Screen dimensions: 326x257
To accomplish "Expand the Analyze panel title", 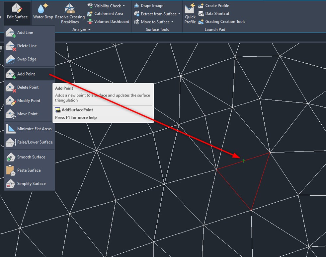I will click(81, 30).
